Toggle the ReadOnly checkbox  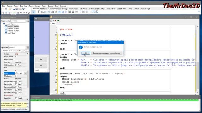coord(16,98)
